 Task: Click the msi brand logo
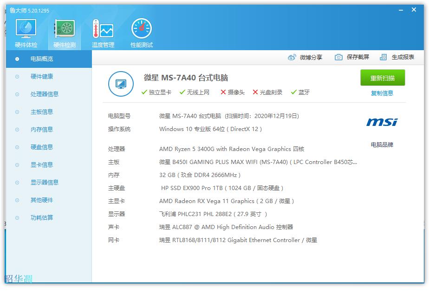pos(382,122)
